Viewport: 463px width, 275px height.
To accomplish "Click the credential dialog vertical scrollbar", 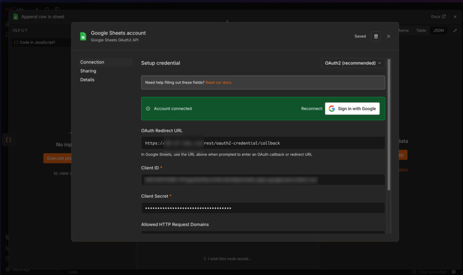I will point(389,125).
